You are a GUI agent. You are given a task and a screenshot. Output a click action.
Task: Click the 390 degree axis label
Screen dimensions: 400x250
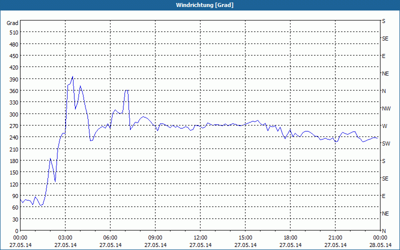[x=14, y=79]
